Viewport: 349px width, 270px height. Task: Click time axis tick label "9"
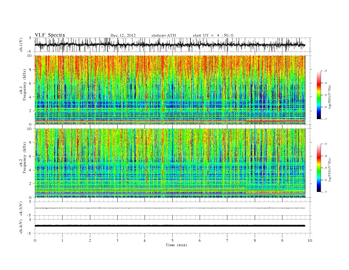pyautogui.click(x=282, y=240)
